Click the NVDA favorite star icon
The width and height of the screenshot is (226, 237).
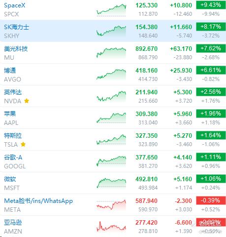tap(27, 101)
